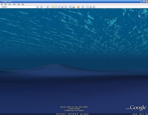Click the 'Eye alt -3212 m' readout

point(138,114)
